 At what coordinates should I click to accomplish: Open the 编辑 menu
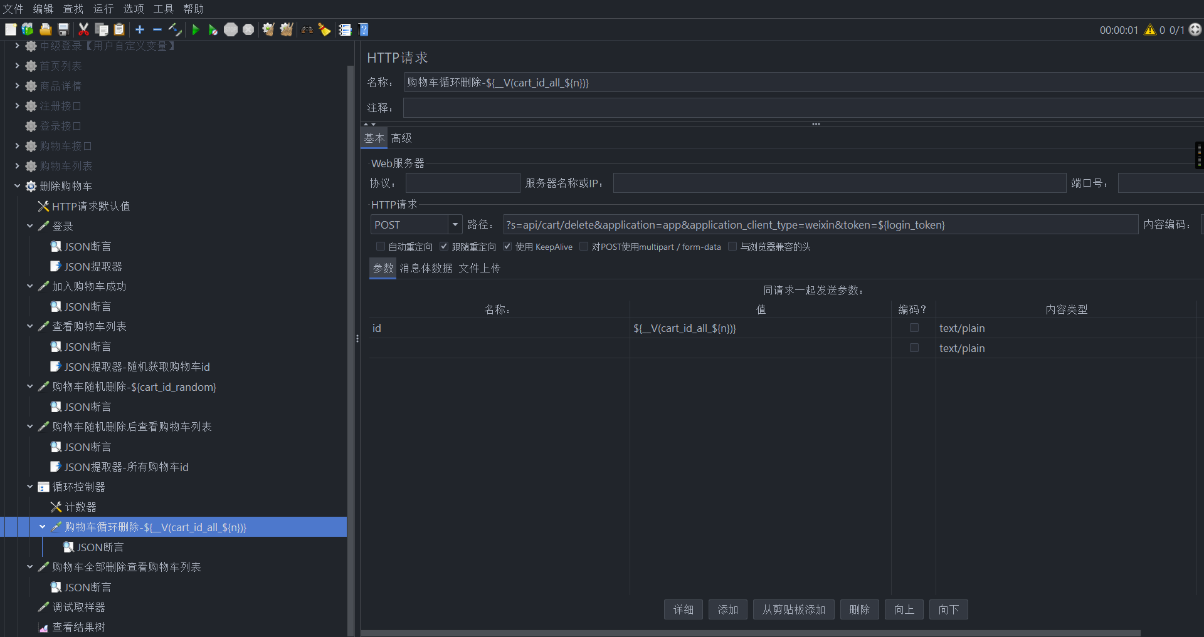pyautogui.click(x=43, y=9)
